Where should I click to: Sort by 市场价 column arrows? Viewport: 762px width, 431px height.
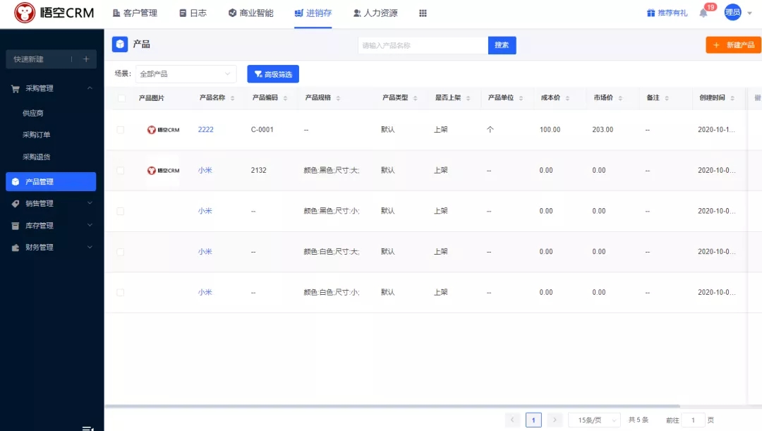[x=621, y=98]
